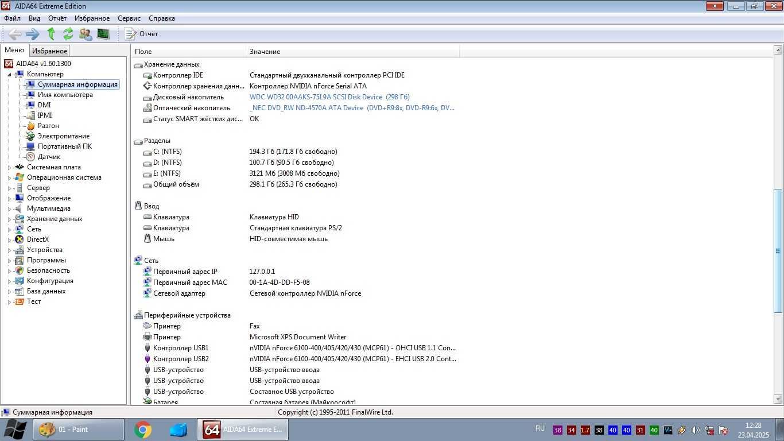Click the scrollbar up arrow in details pane
Screen dimensions: 784x441
tap(778, 51)
